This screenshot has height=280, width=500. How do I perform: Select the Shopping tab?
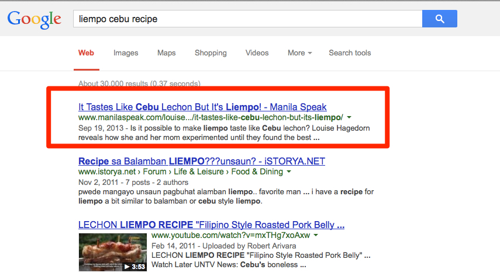[211, 52]
